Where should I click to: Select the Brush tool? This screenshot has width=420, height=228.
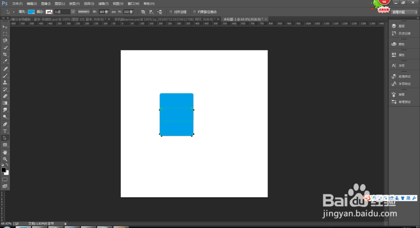pyautogui.click(x=5, y=76)
